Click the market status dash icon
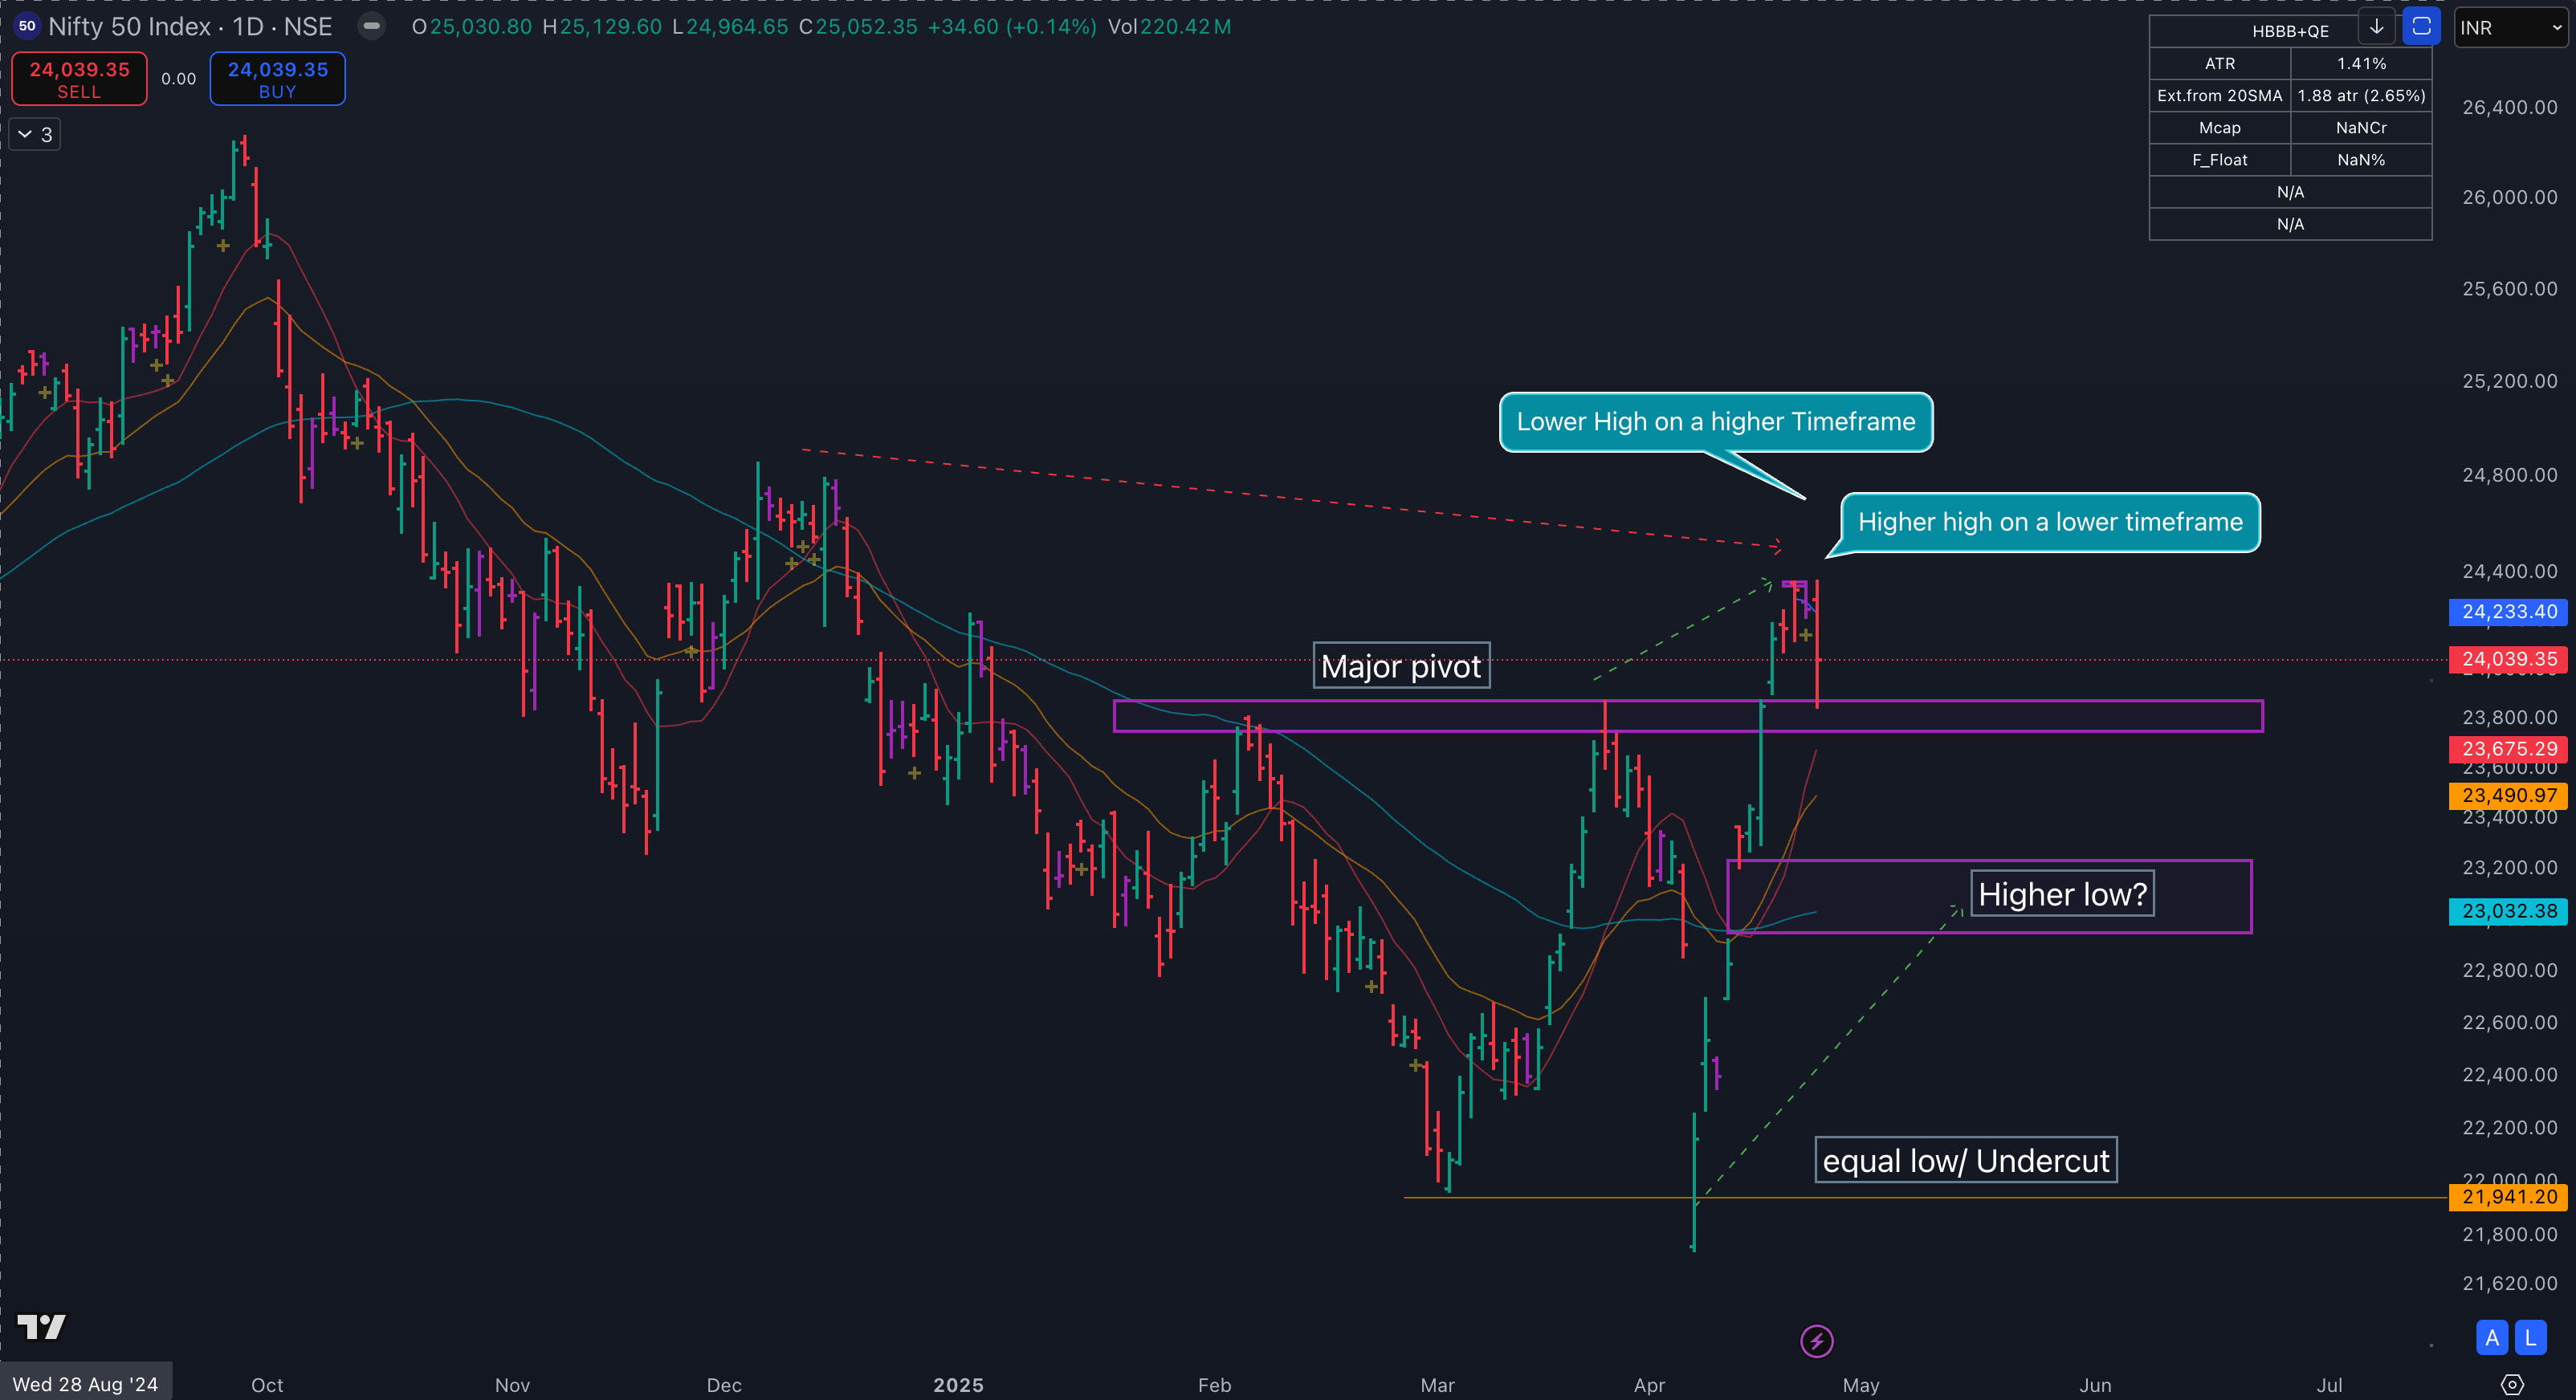 click(x=371, y=27)
